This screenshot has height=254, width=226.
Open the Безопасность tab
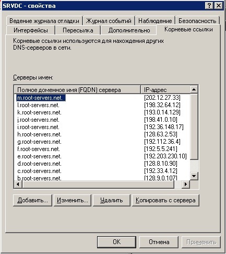[197, 21]
